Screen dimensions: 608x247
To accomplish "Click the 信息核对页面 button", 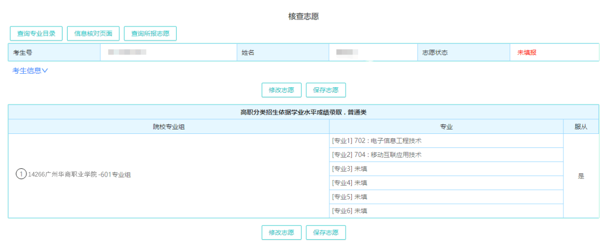I will 93,34.
